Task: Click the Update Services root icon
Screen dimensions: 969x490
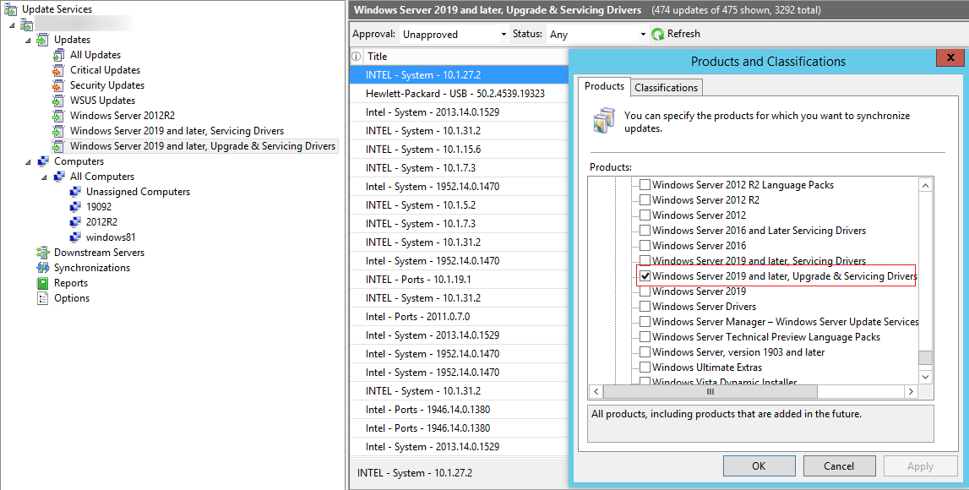Action: point(10,8)
